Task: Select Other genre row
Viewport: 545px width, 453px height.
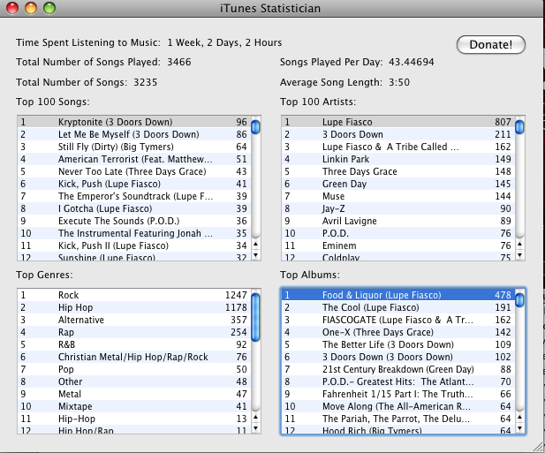Action: [134, 381]
